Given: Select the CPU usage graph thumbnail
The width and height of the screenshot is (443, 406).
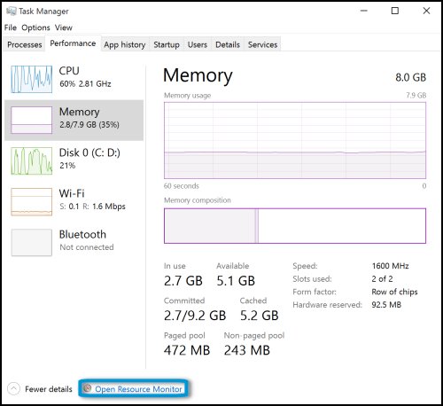Looking at the screenshot, I should [x=31, y=79].
